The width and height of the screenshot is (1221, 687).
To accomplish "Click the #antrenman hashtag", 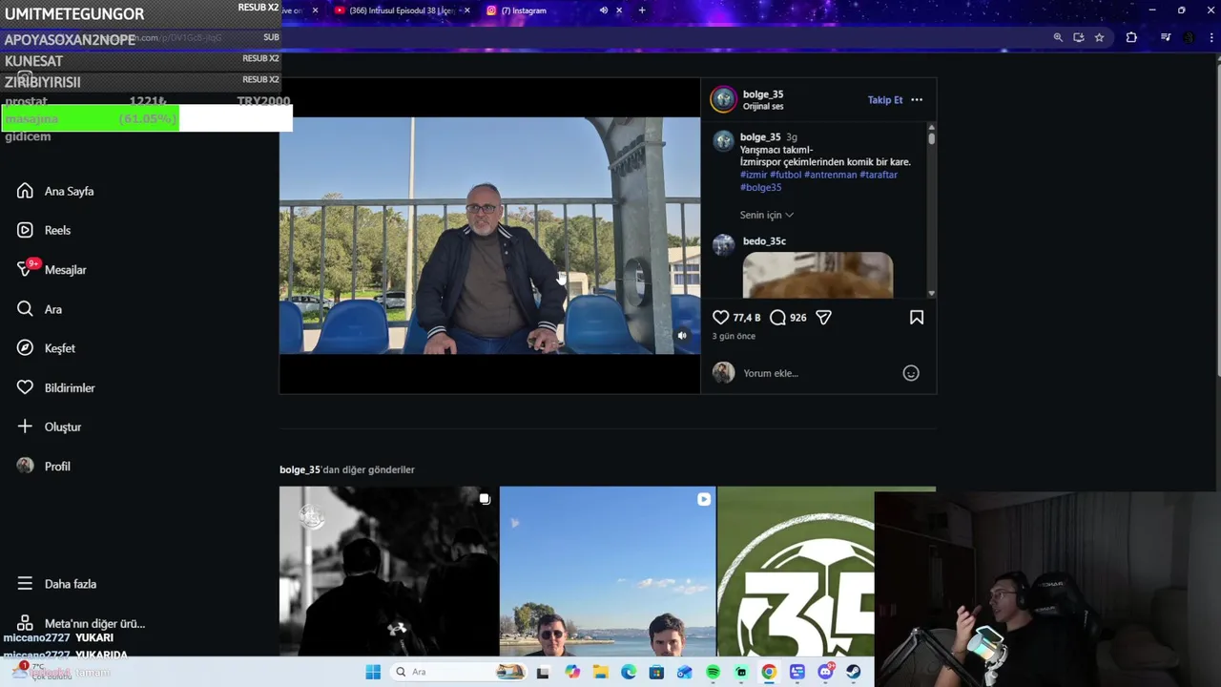I will (830, 175).
